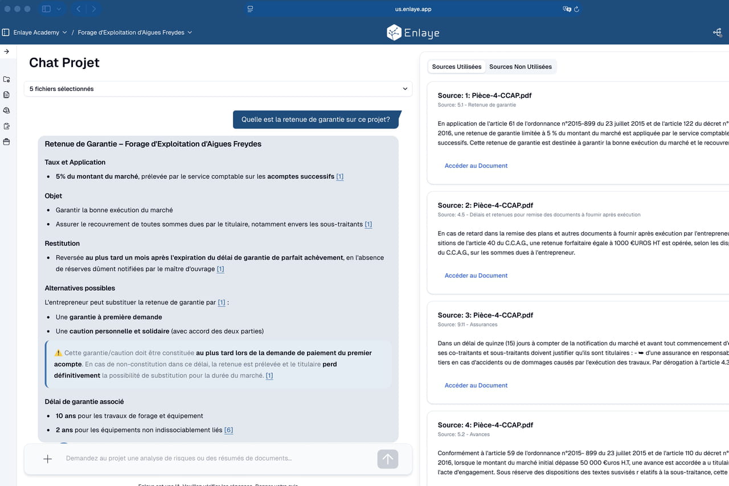
Task: Reload the page with the refresh icon
Action: pyautogui.click(x=576, y=9)
